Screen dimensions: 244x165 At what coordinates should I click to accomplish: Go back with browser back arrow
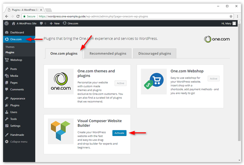(x=7, y=16)
